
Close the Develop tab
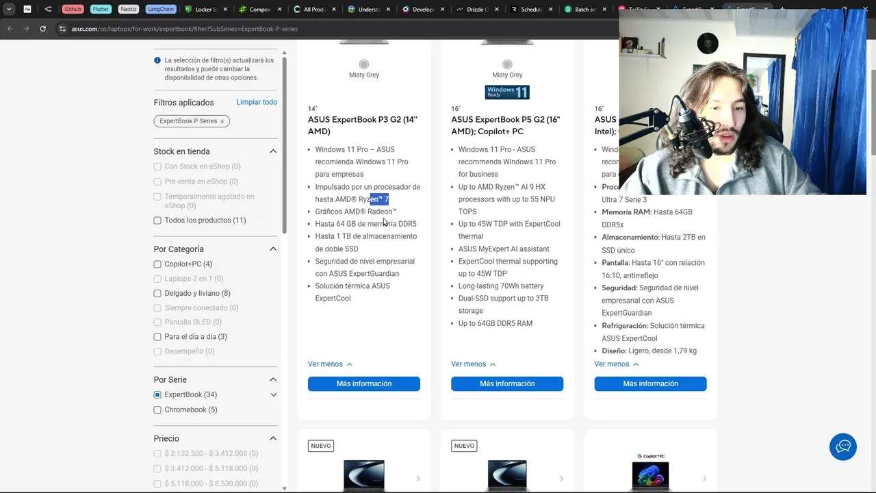pos(441,10)
